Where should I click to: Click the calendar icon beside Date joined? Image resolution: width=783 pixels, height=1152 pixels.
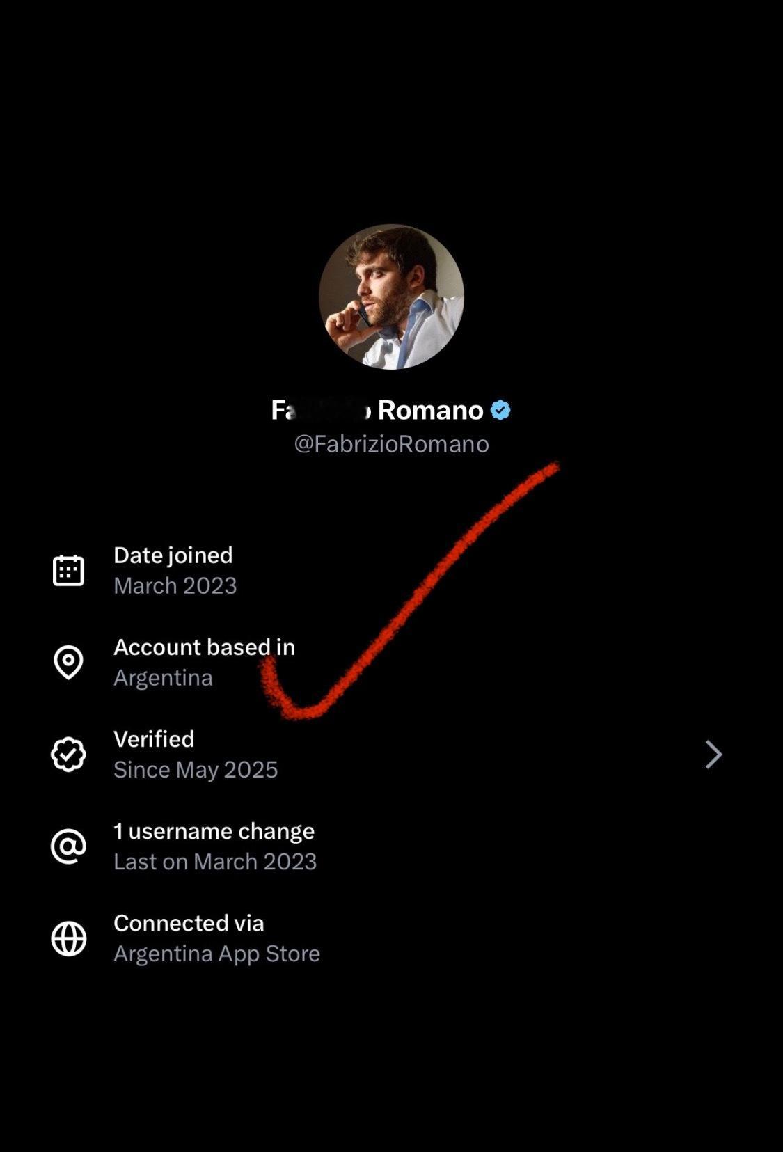coord(68,571)
